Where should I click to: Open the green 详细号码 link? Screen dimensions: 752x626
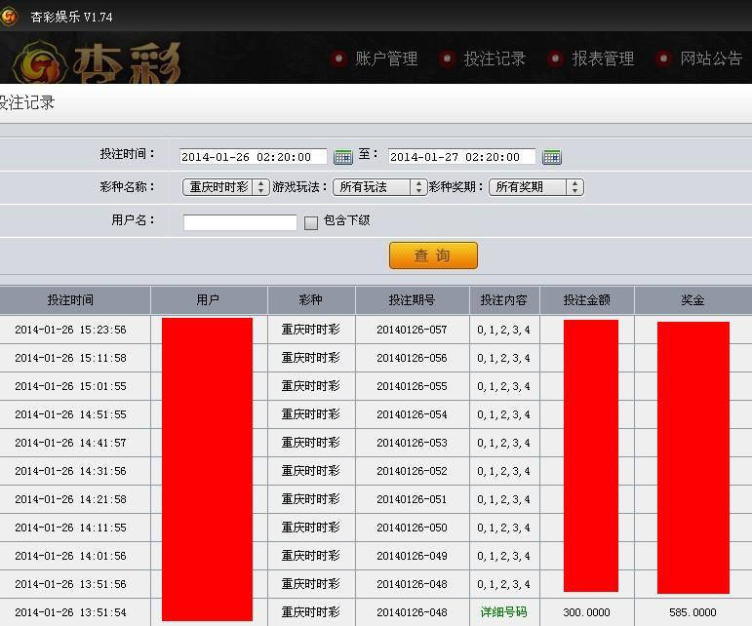point(503,612)
